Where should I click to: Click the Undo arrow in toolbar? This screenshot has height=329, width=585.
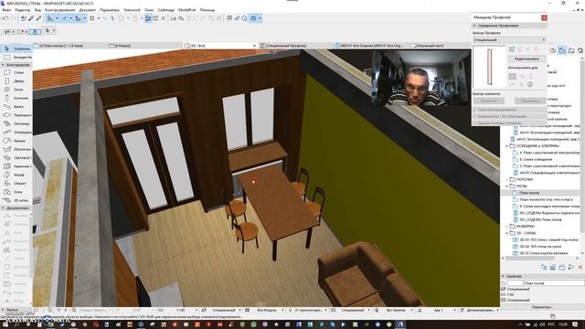click(x=5, y=18)
